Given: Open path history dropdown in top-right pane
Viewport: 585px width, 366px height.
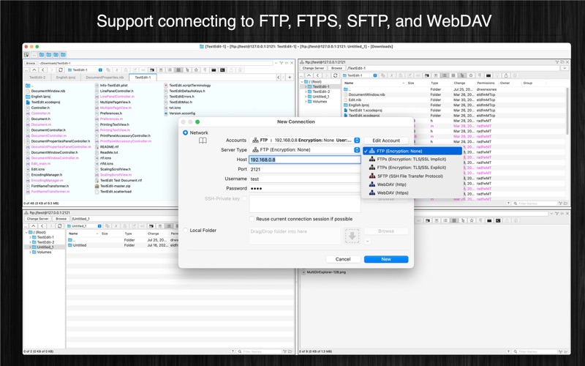Looking at the screenshot, I should (565, 68).
